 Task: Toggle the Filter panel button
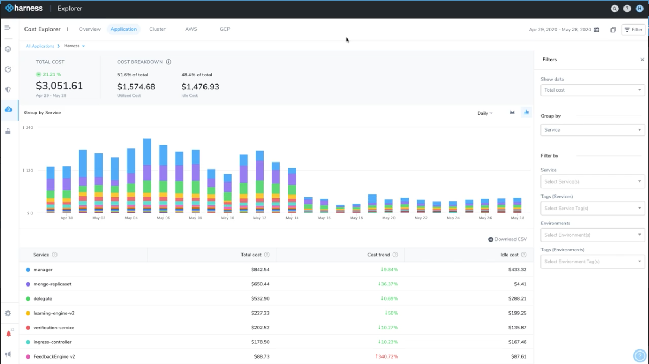click(x=633, y=30)
